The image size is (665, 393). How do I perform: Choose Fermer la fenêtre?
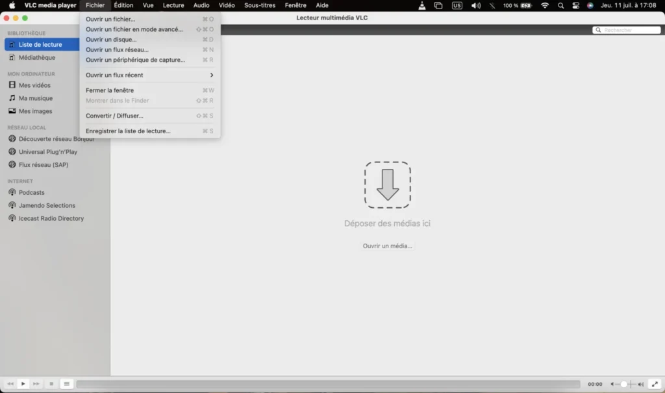[x=150, y=90]
